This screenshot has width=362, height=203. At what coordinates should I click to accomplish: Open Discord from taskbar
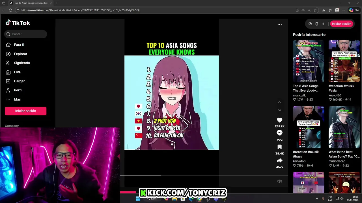(x=216, y=199)
